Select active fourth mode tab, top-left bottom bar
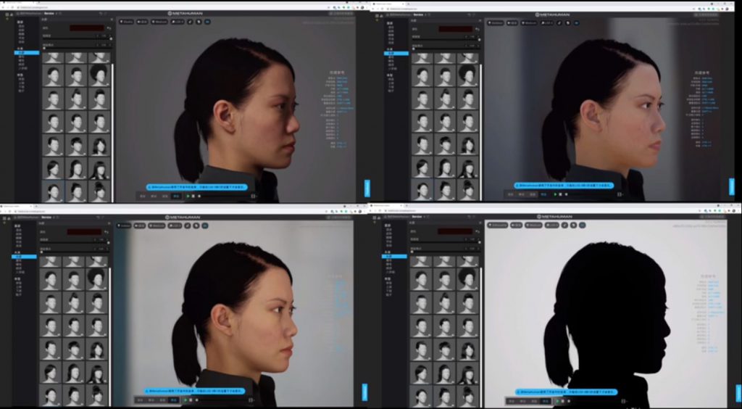Screen dimensions: 742x409 (177, 196)
